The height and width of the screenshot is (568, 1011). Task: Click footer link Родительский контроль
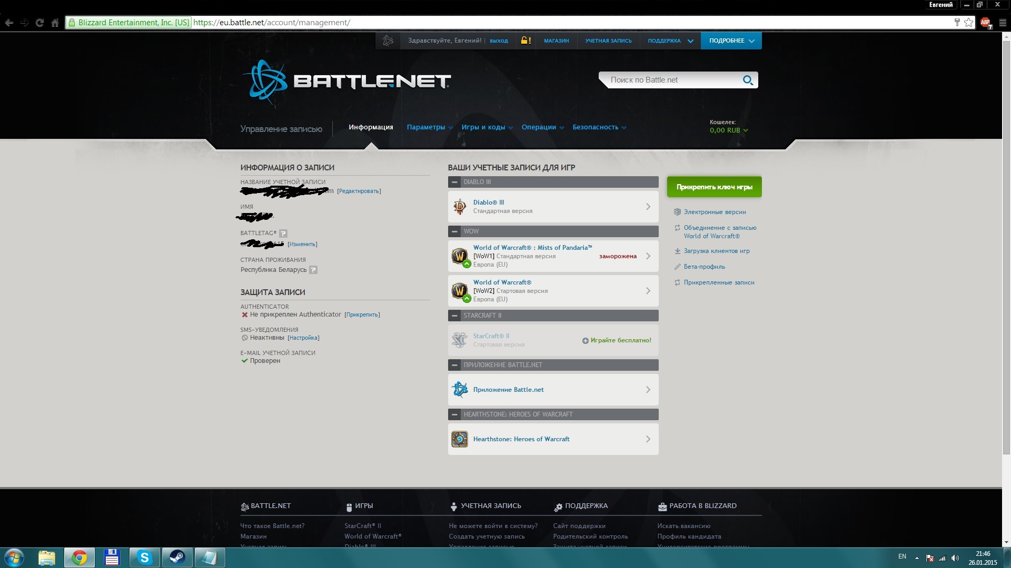point(590,536)
